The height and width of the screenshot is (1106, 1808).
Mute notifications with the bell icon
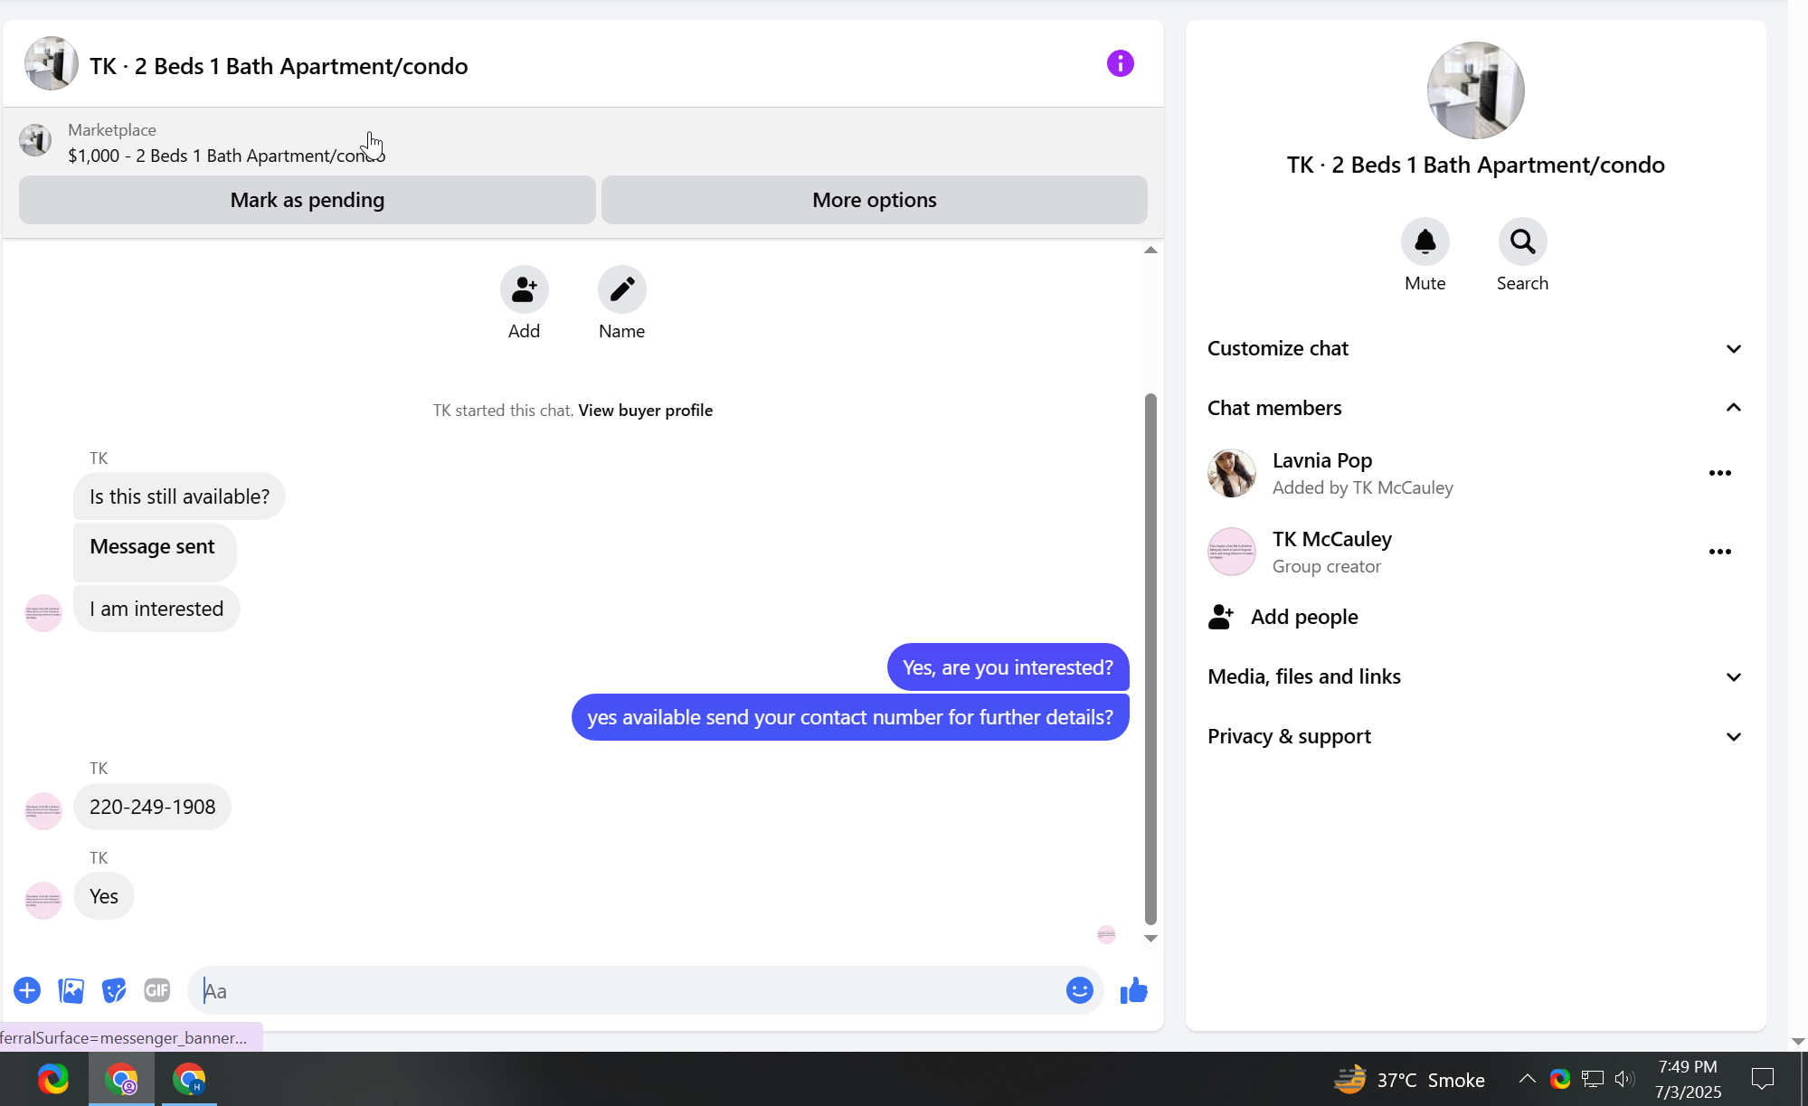pyautogui.click(x=1425, y=241)
